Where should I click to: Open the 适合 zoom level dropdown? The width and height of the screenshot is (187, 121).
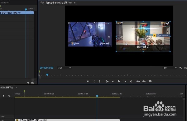[x=65, y=68]
